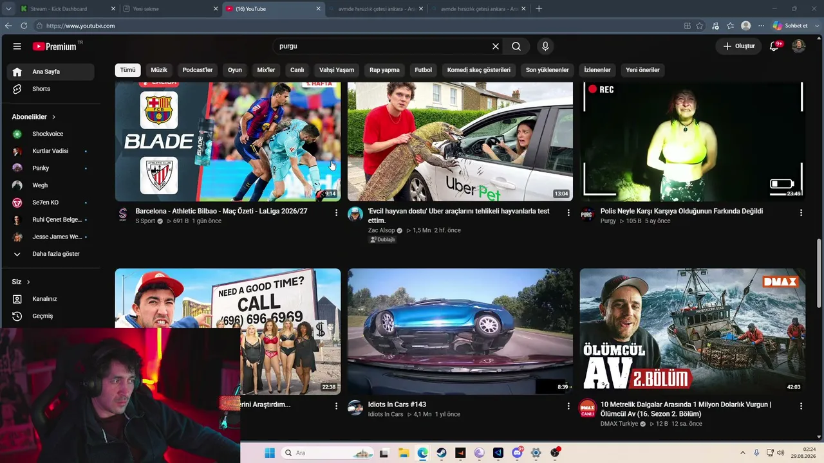This screenshot has height=463, width=824.
Task: Open the title 'Polis Neyle Karşı Karşıya Olduğunun Farkında Değildi'
Action: [682, 211]
